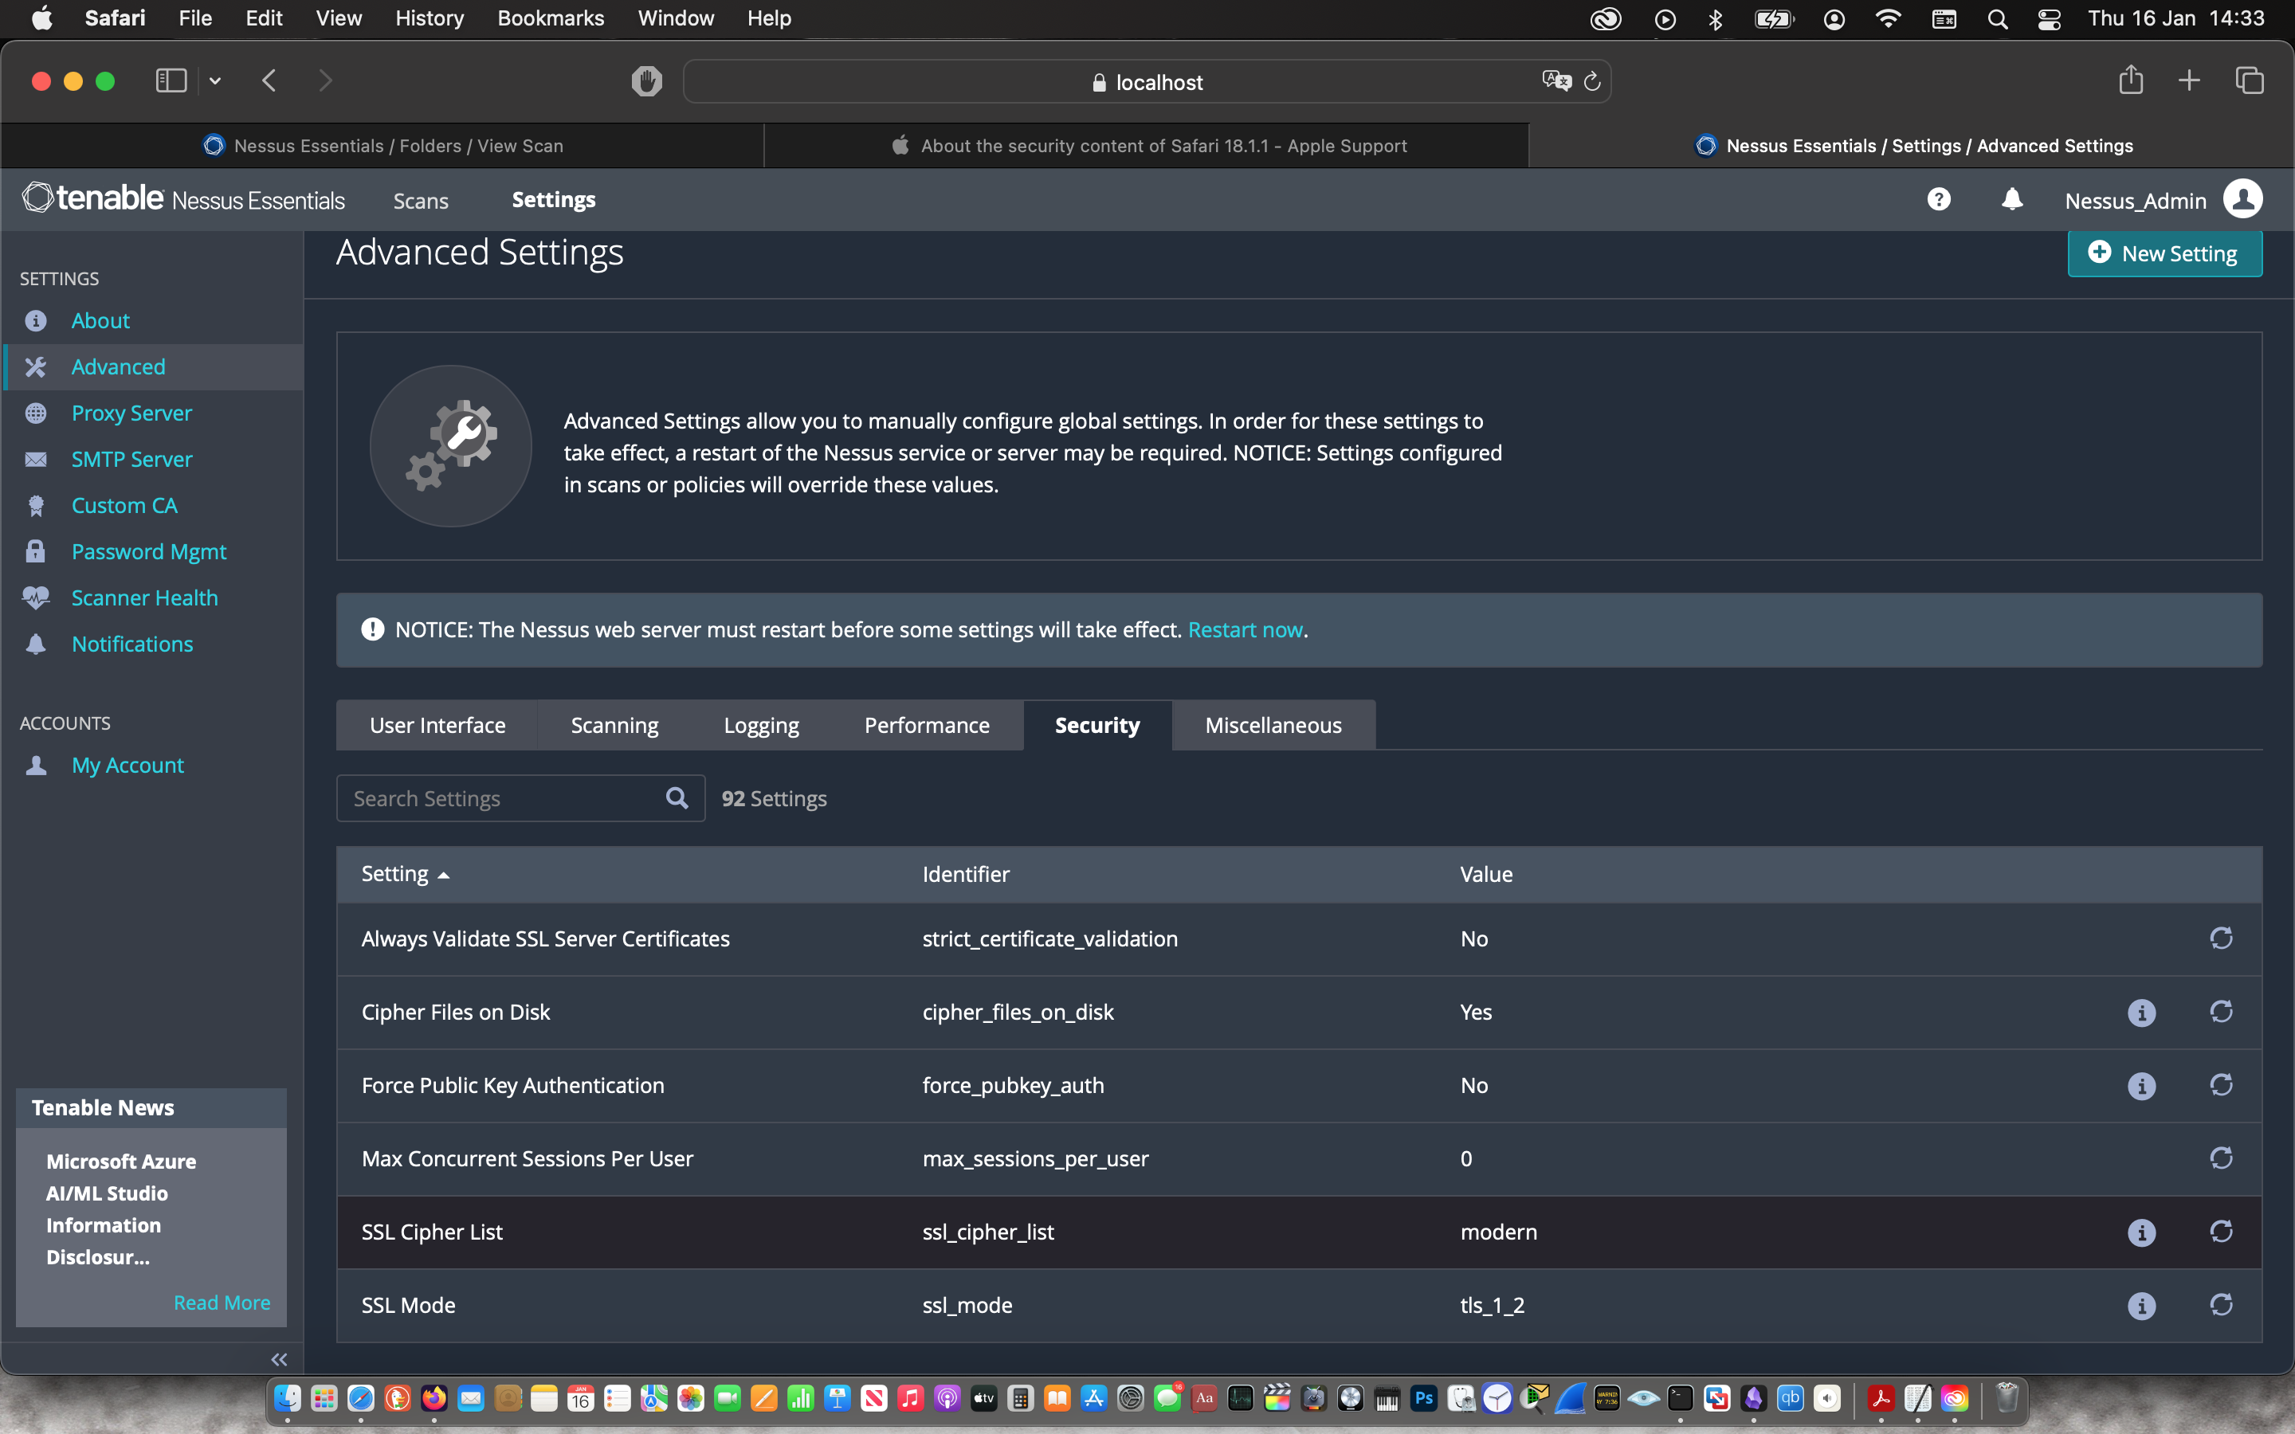
Task: Collapse the left sidebar with double chevron
Action: (279, 1359)
